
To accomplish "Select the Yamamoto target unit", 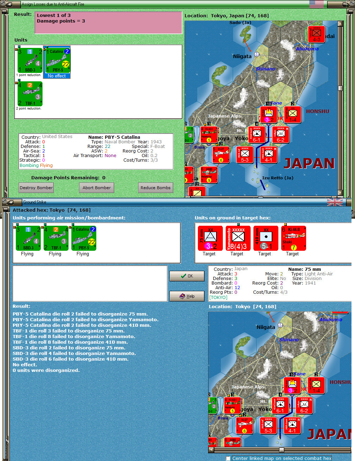I will (238, 238).
